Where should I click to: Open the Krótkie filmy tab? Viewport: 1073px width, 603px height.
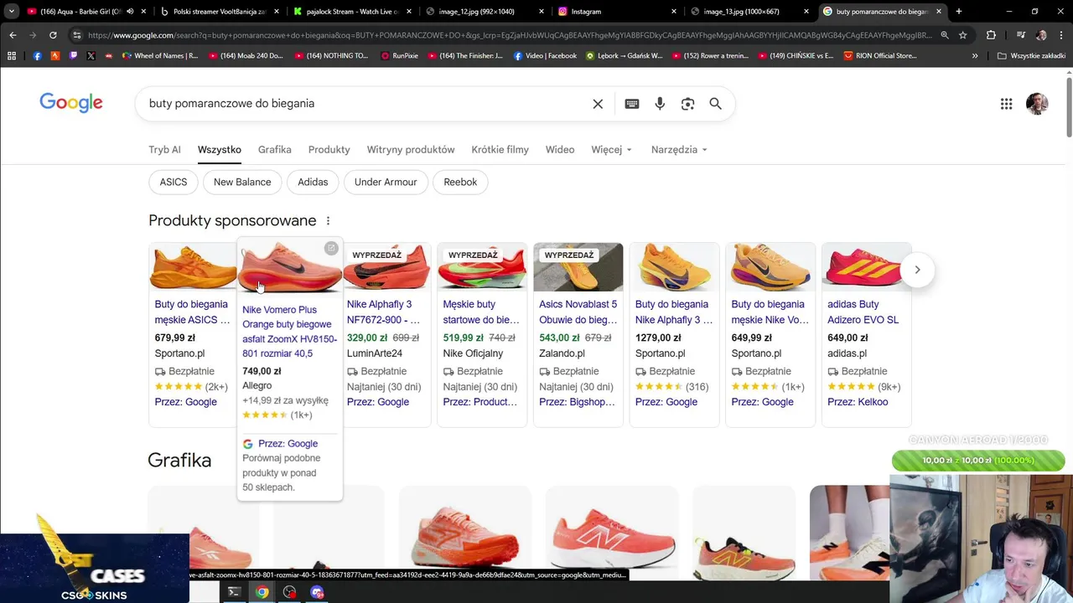[x=500, y=150]
